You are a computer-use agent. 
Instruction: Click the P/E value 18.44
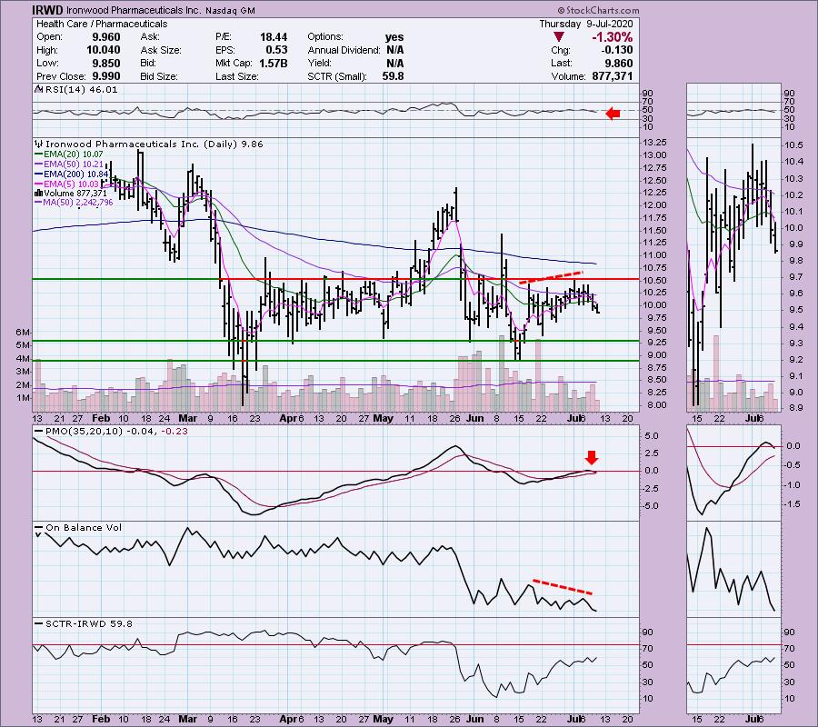[x=274, y=37]
